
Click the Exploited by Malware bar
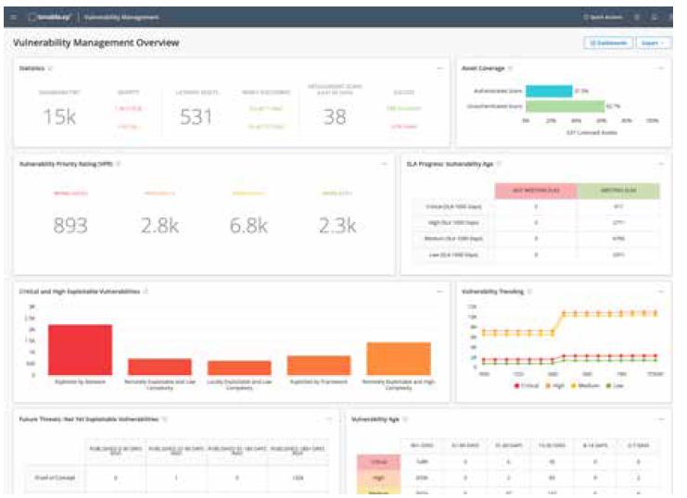[x=80, y=349]
